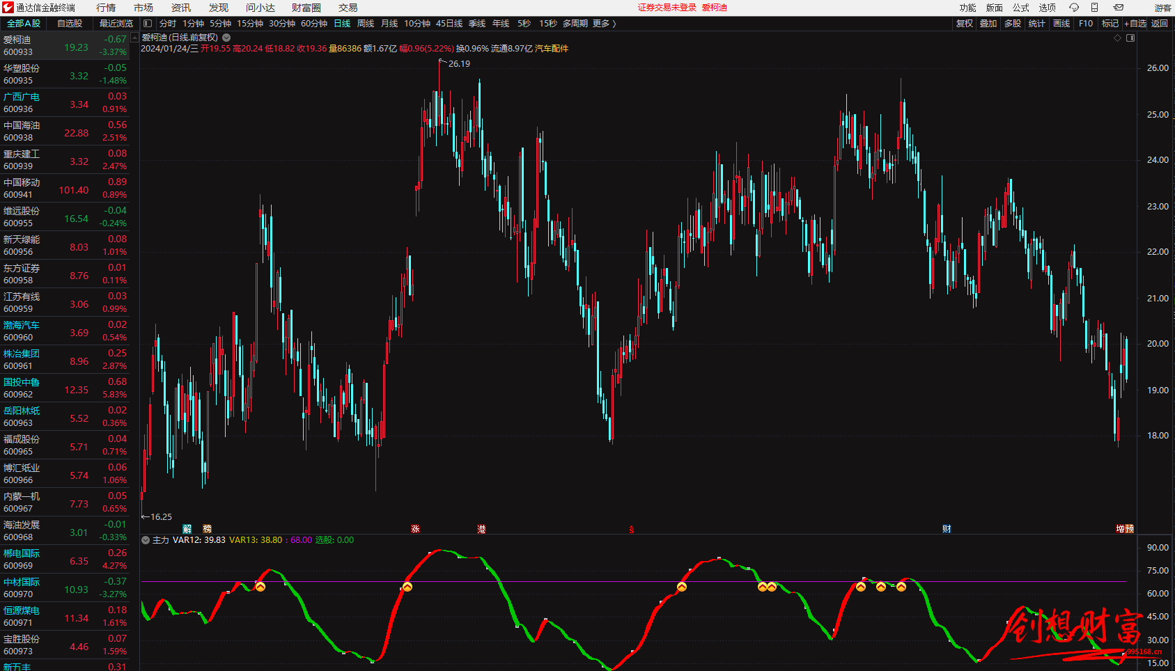Select 中国移动 600941 in stock list
1175x671 pixels.
(65, 189)
